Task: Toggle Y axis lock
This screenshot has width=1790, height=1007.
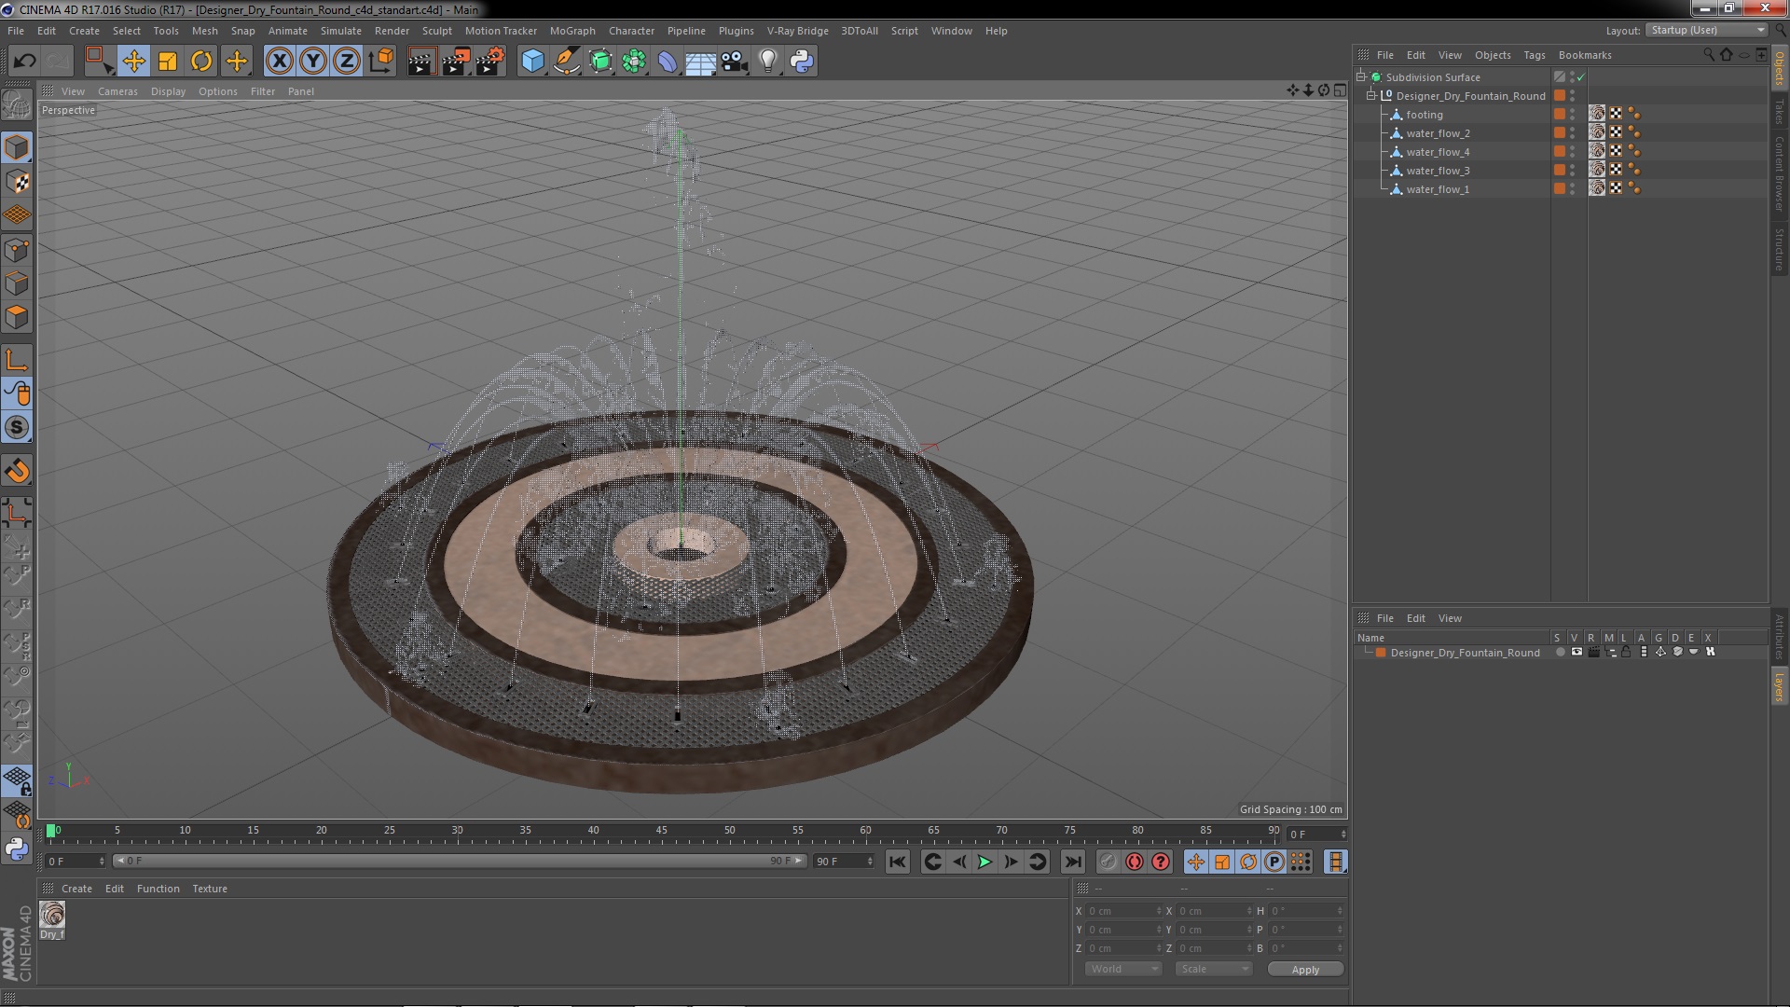Action: coord(313,62)
